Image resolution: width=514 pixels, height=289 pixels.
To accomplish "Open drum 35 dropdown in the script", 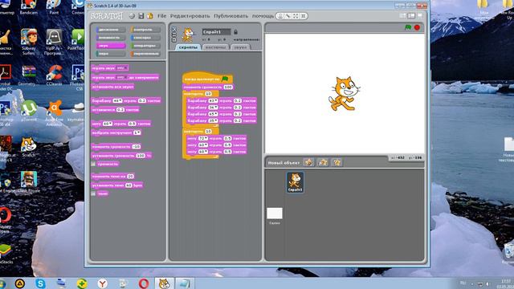I will [x=213, y=120].
